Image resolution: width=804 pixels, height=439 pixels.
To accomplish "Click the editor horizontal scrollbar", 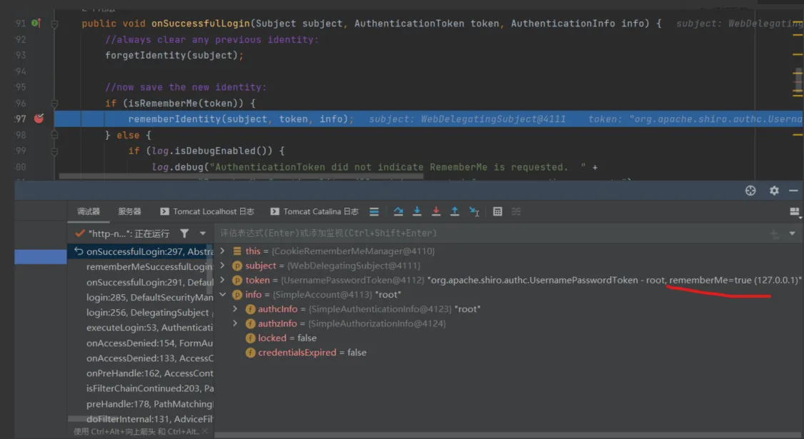I will (x=241, y=176).
